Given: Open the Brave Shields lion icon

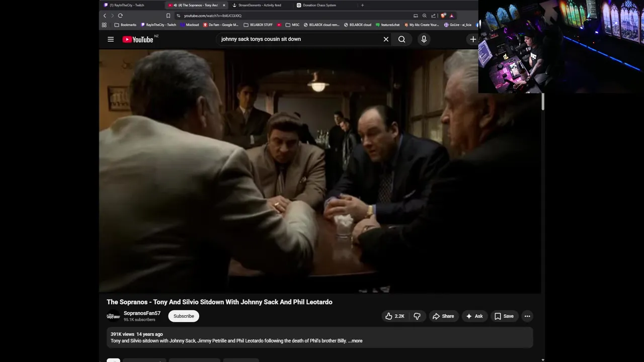Looking at the screenshot, I should (x=443, y=16).
